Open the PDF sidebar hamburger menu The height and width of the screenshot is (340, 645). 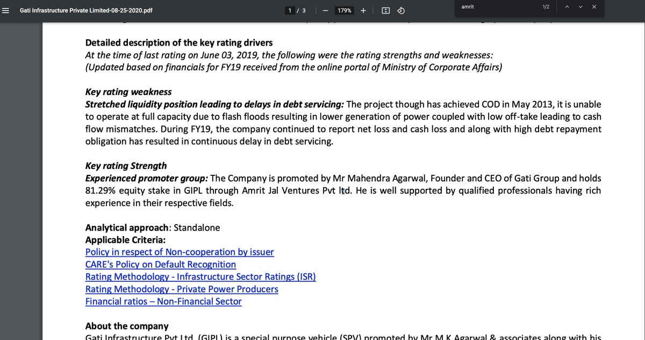point(6,10)
